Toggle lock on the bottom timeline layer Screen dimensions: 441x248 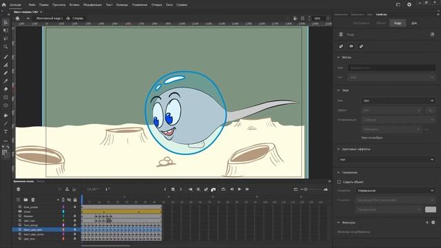pos(75,239)
